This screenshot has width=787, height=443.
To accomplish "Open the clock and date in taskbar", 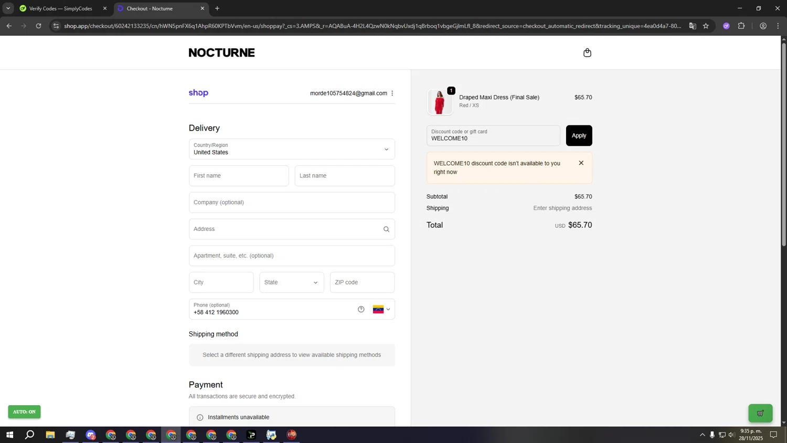I will (751, 435).
